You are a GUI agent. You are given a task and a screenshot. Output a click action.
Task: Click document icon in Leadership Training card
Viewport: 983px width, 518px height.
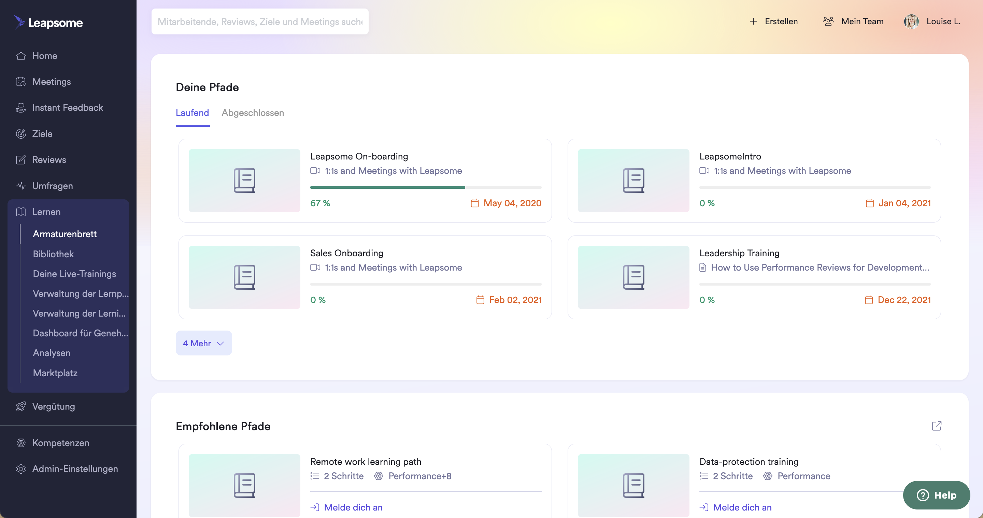click(703, 268)
